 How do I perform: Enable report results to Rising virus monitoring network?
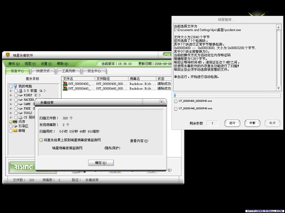[41, 140]
